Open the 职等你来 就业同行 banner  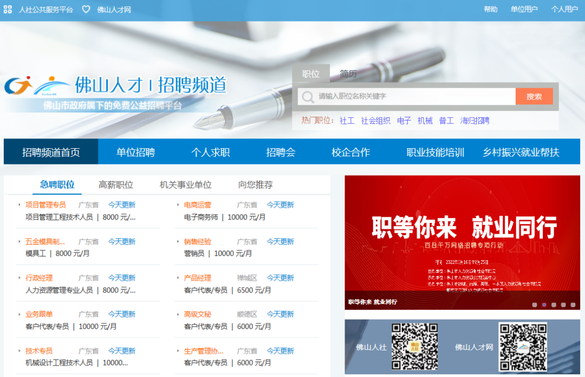[462, 242]
